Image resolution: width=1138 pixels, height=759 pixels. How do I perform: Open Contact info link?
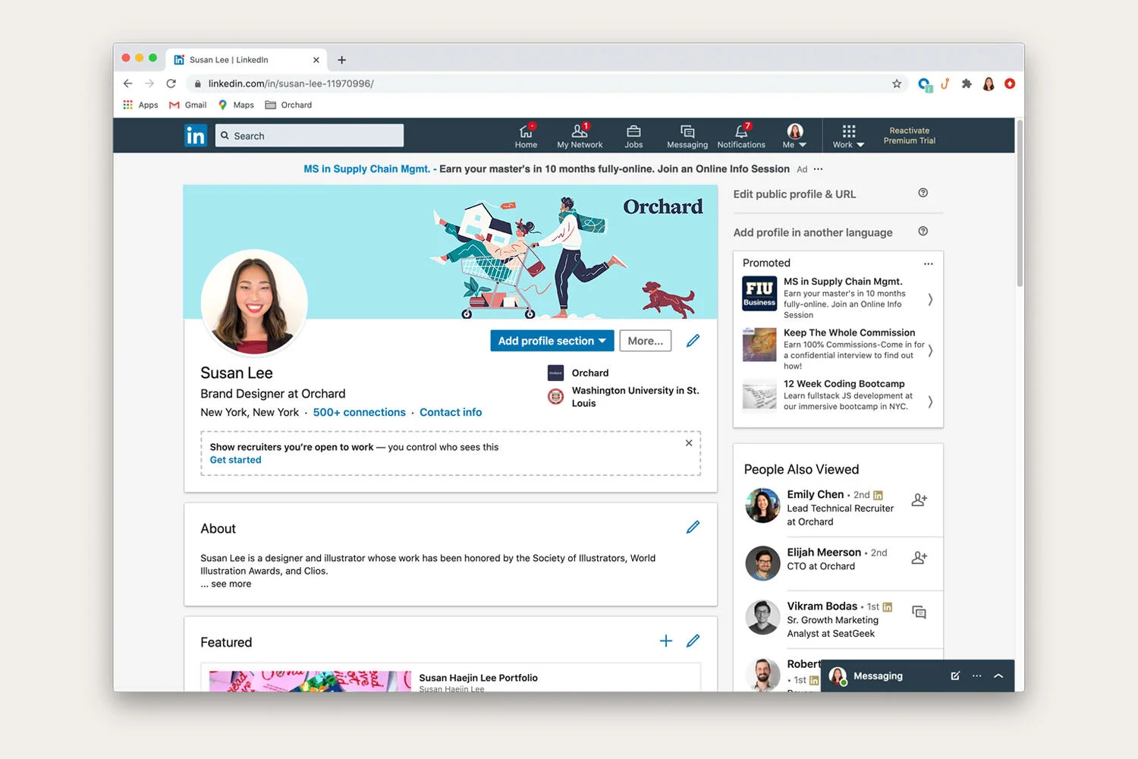click(451, 412)
